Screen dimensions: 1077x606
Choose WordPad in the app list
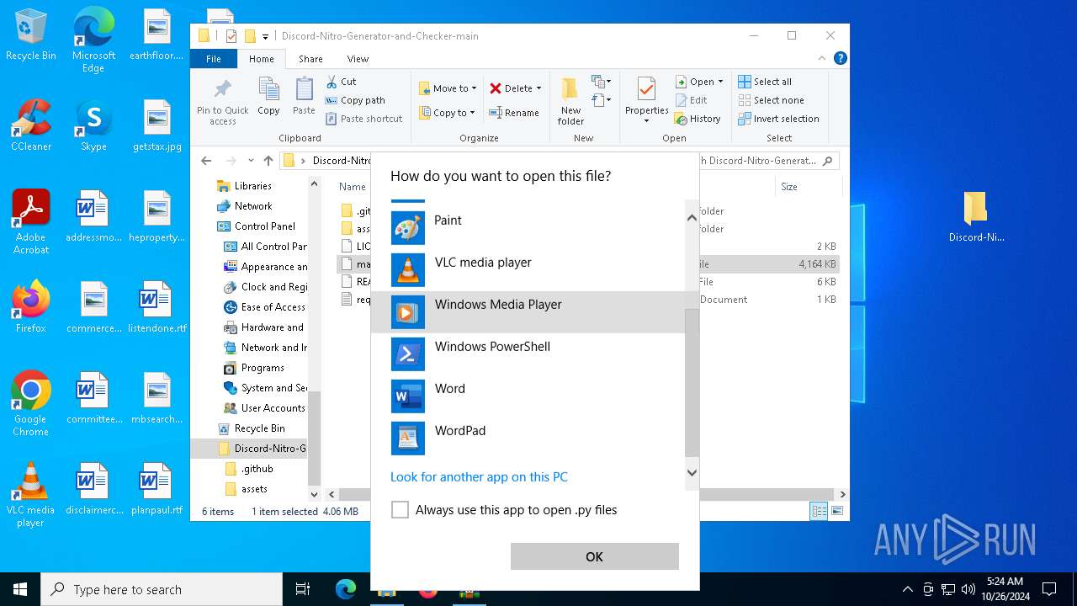coord(528,439)
